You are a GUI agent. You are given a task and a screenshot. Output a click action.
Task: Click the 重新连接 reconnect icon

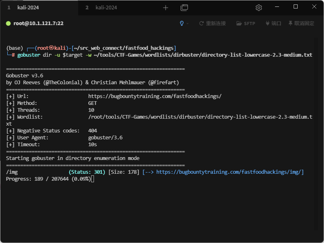201,23
